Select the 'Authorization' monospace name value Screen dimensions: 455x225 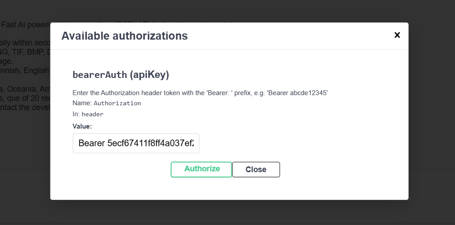[117, 103]
